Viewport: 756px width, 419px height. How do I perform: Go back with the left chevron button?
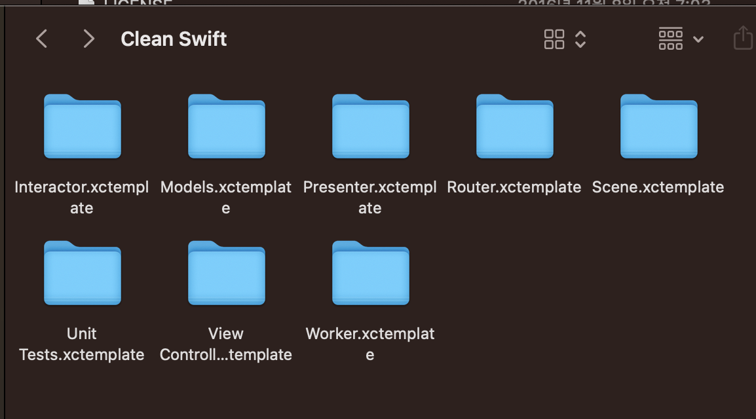[42, 39]
